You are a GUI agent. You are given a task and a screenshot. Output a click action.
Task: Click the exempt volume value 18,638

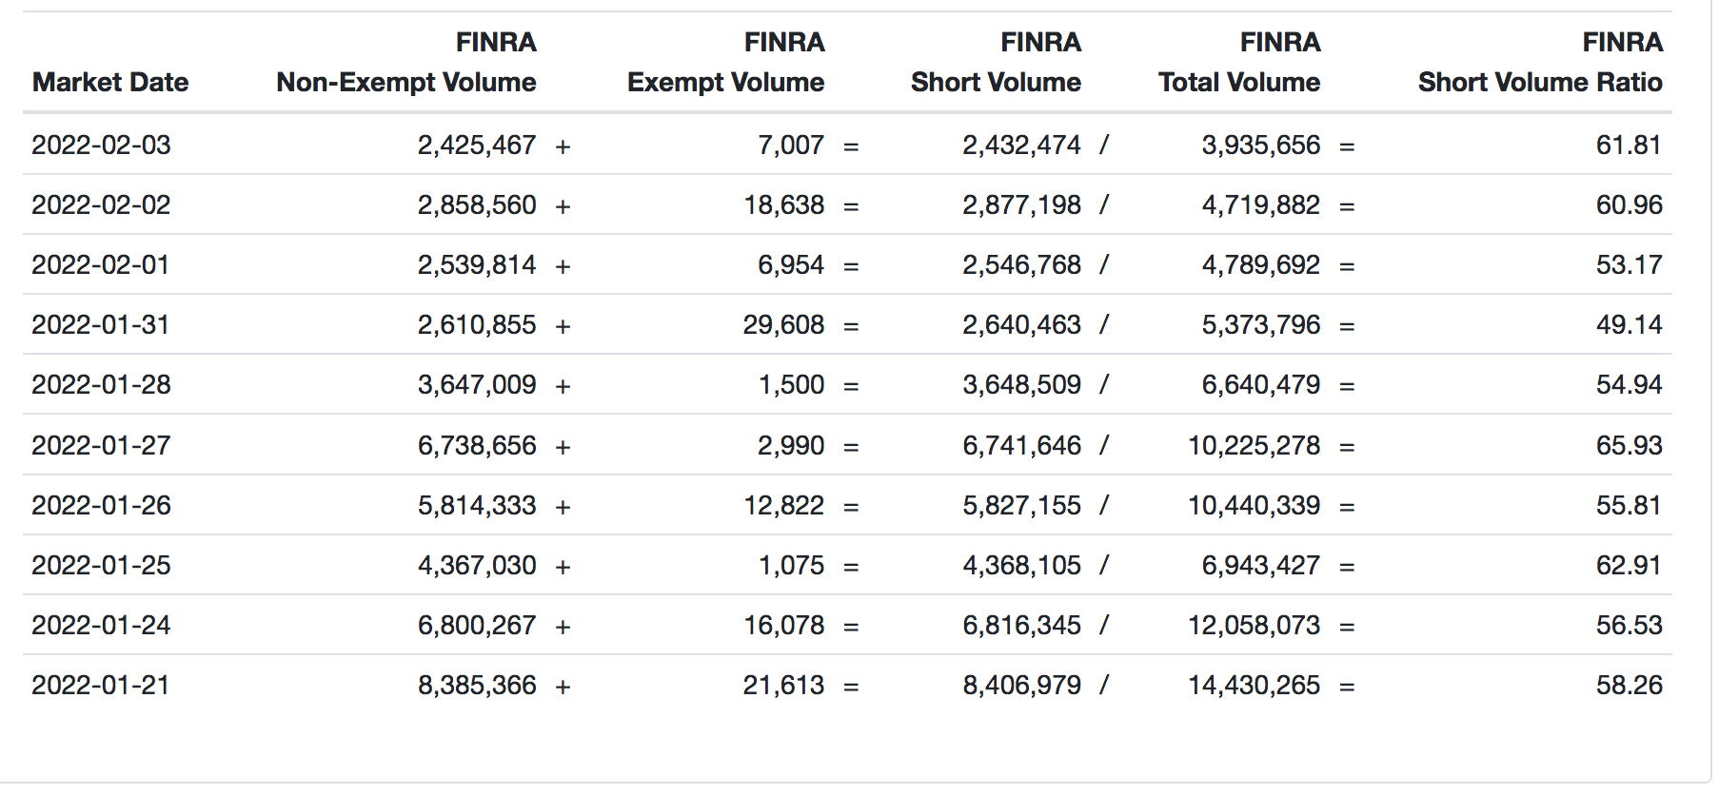click(783, 205)
